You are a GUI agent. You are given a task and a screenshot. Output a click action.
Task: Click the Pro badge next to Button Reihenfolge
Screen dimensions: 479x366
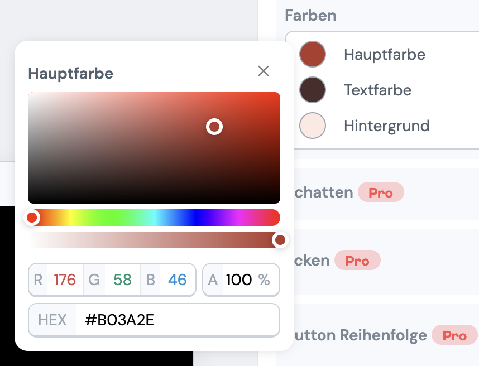pyautogui.click(x=454, y=335)
